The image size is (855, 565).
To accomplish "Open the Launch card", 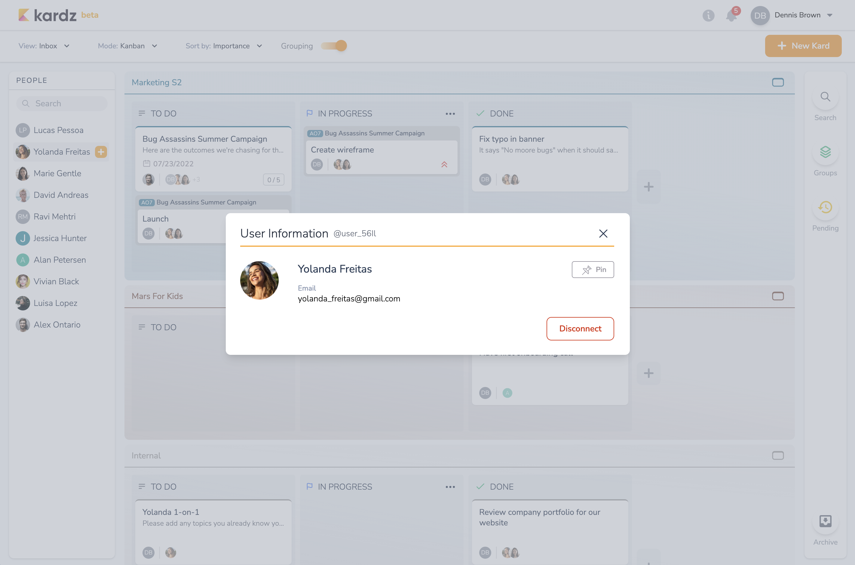I will pos(182,226).
